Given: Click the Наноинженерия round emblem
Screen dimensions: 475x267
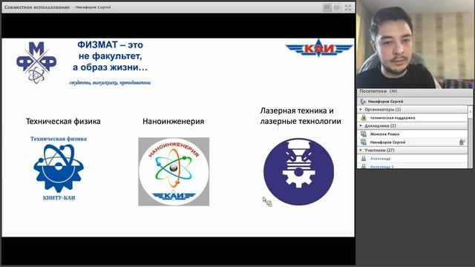Looking at the screenshot, I should click(174, 171).
